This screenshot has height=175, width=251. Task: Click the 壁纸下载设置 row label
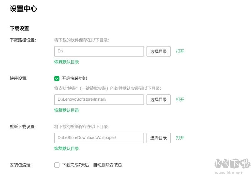pyautogui.click(x=23, y=127)
